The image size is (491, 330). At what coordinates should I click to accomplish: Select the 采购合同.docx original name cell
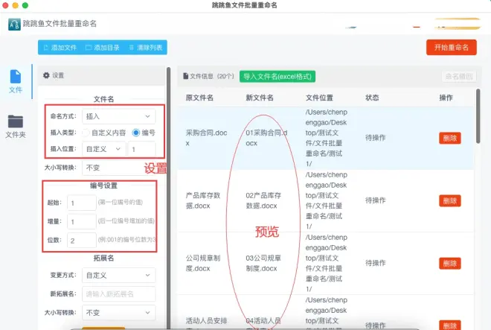tap(206, 138)
